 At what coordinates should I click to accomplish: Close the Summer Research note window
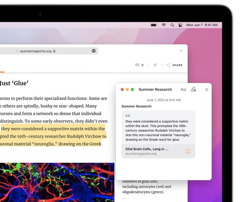click(x=122, y=90)
